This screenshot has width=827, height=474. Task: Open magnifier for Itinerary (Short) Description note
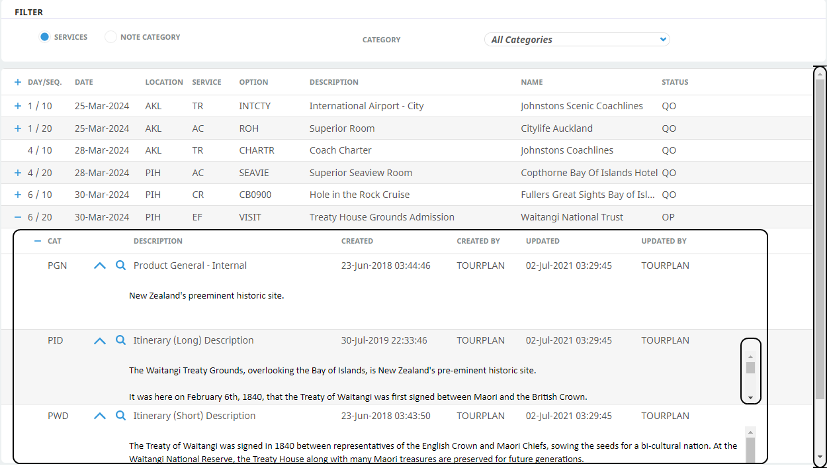(x=120, y=415)
